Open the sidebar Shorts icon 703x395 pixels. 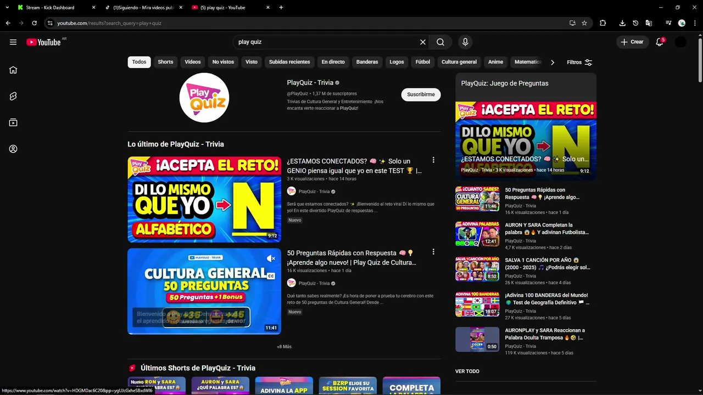(x=13, y=96)
